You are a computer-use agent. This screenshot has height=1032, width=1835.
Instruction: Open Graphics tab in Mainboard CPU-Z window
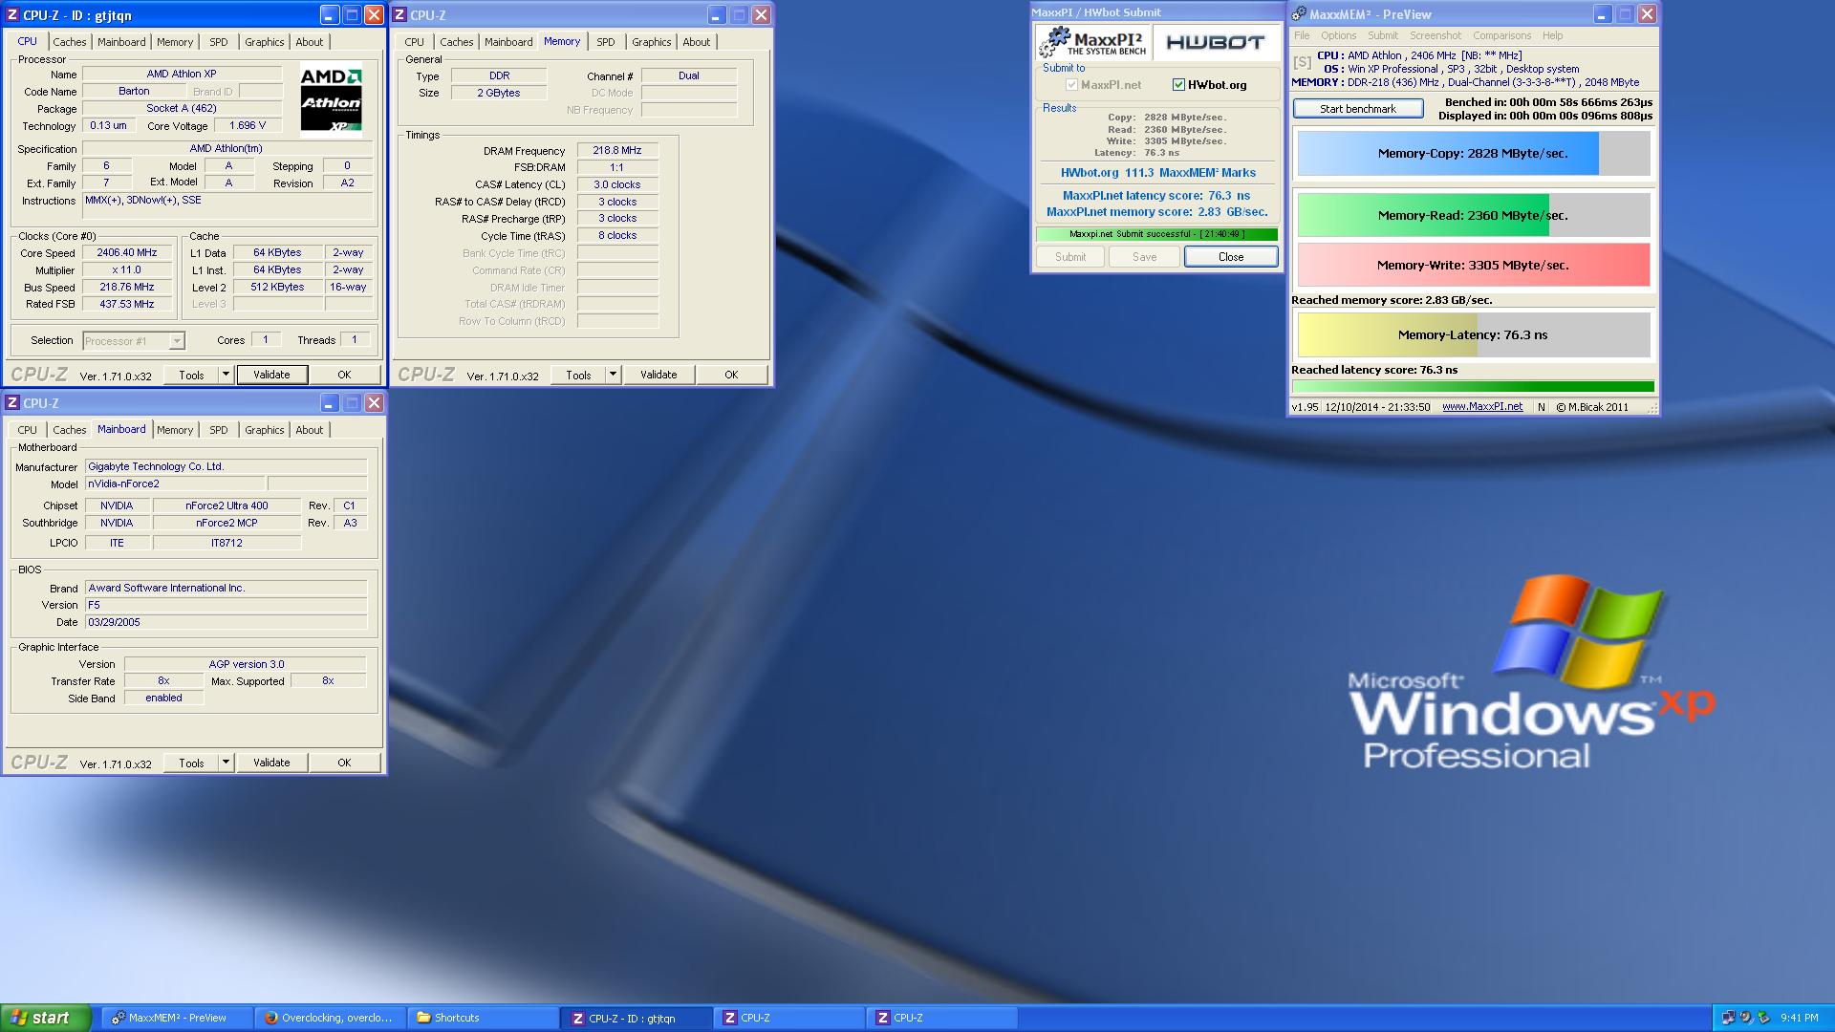click(x=265, y=430)
